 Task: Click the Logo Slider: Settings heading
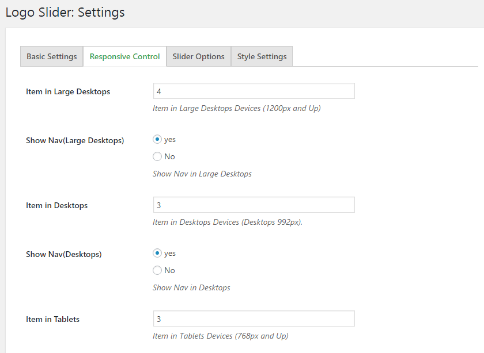65,13
